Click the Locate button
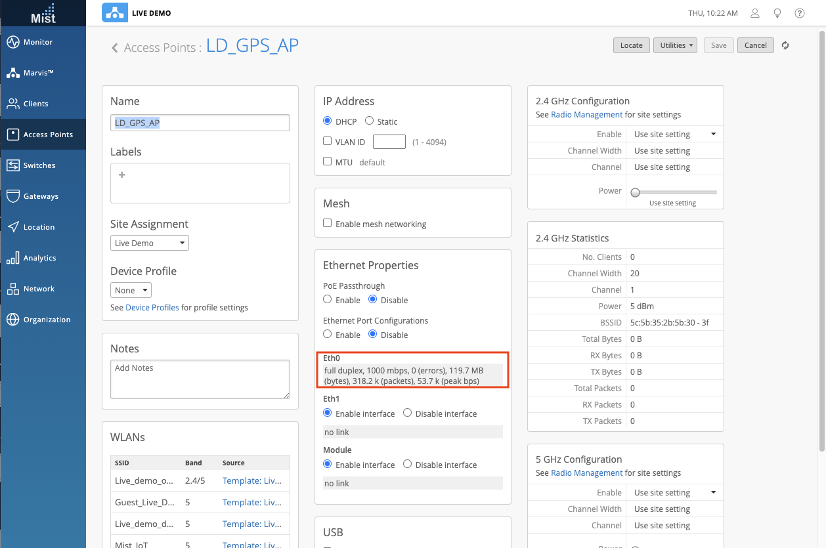 point(631,45)
